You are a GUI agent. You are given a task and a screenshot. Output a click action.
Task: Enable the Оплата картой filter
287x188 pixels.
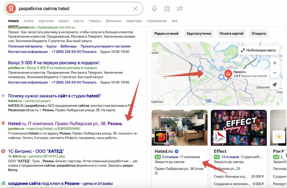pos(231,33)
